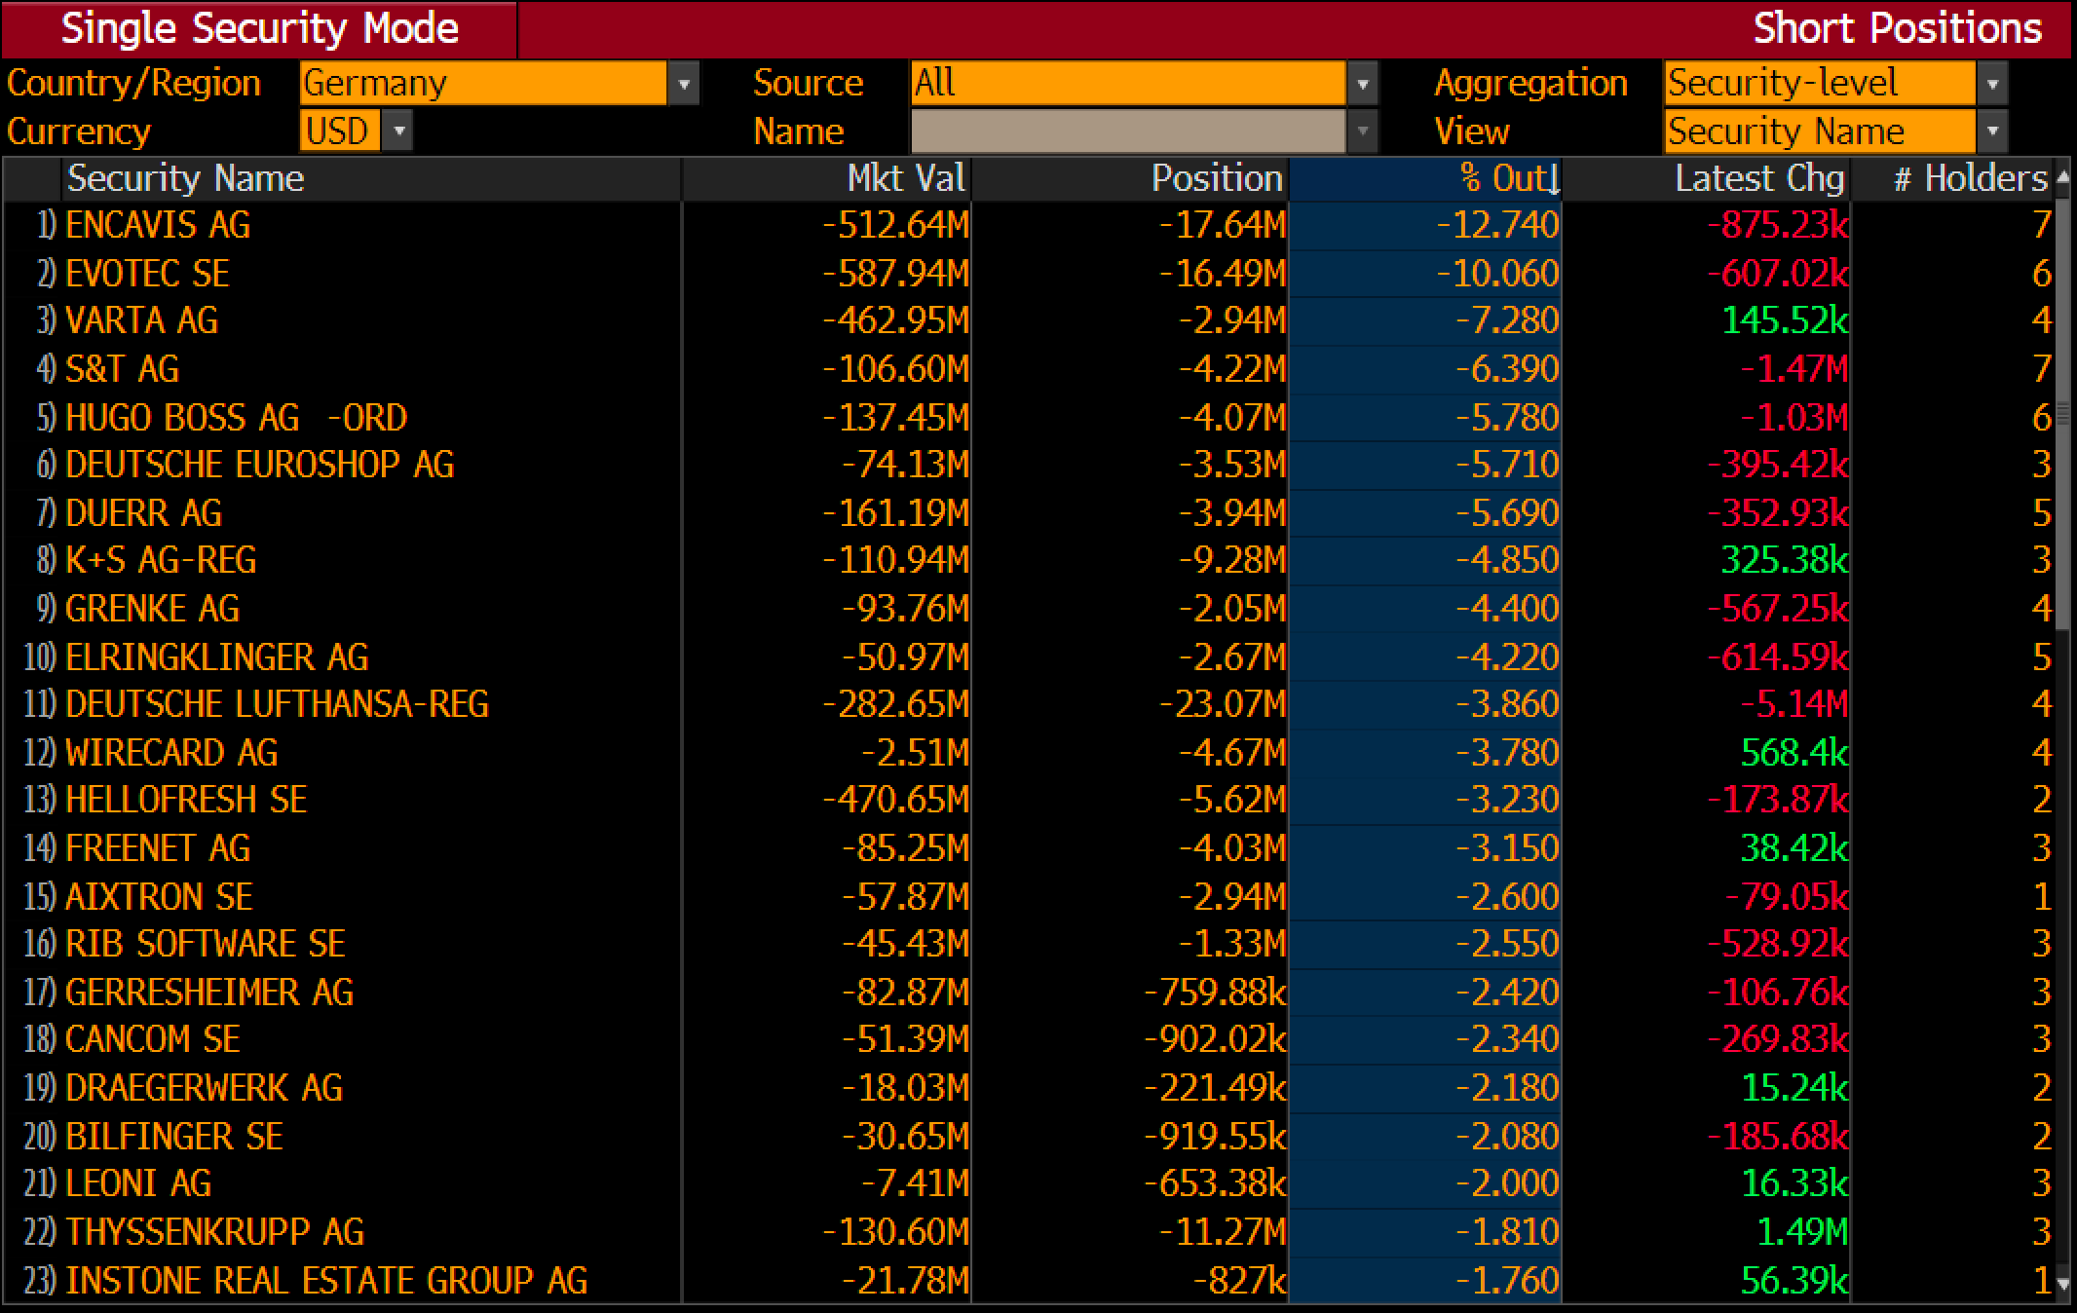Click the Germany country field
2077x1313 pixels.
(483, 84)
